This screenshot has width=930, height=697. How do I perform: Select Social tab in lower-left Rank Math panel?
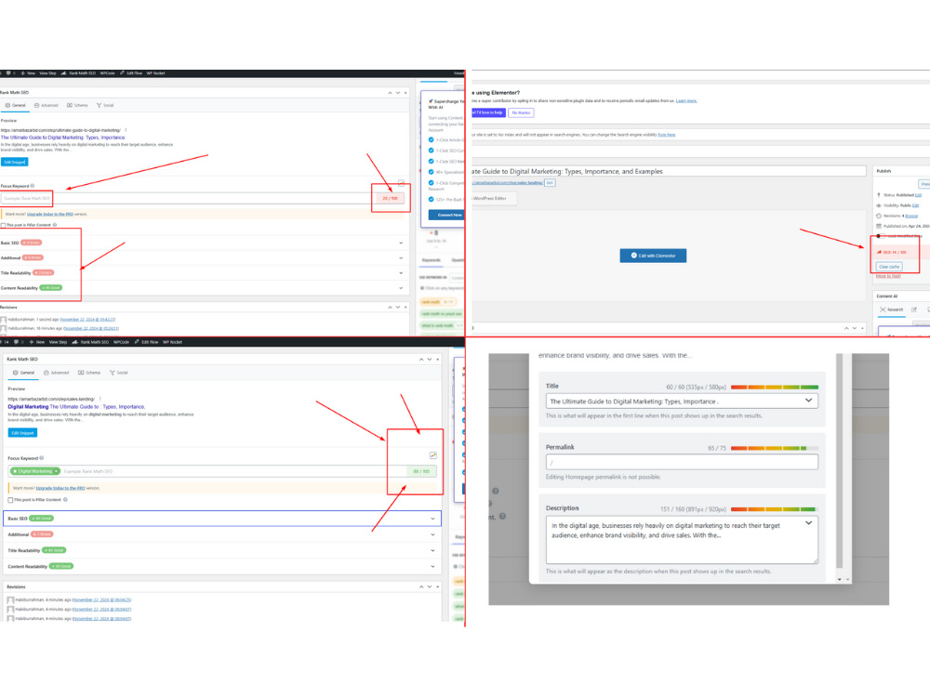(x=119, y=373)
